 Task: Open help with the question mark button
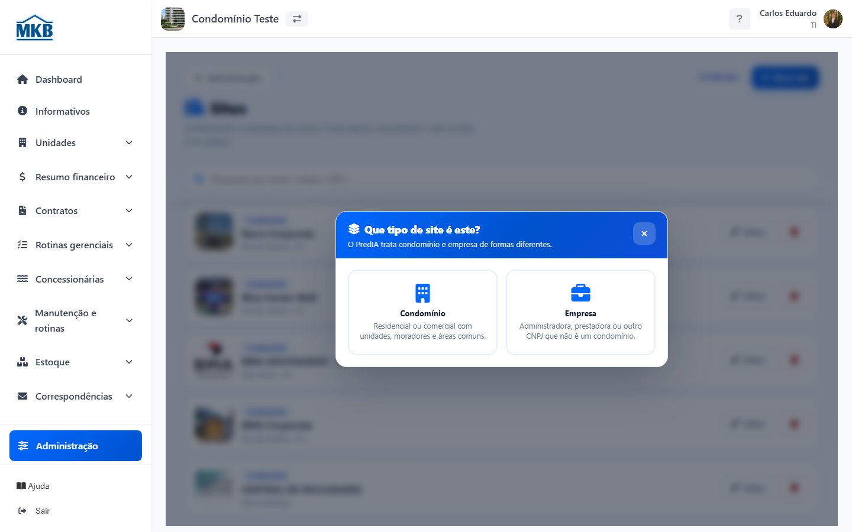click(740, 19)
